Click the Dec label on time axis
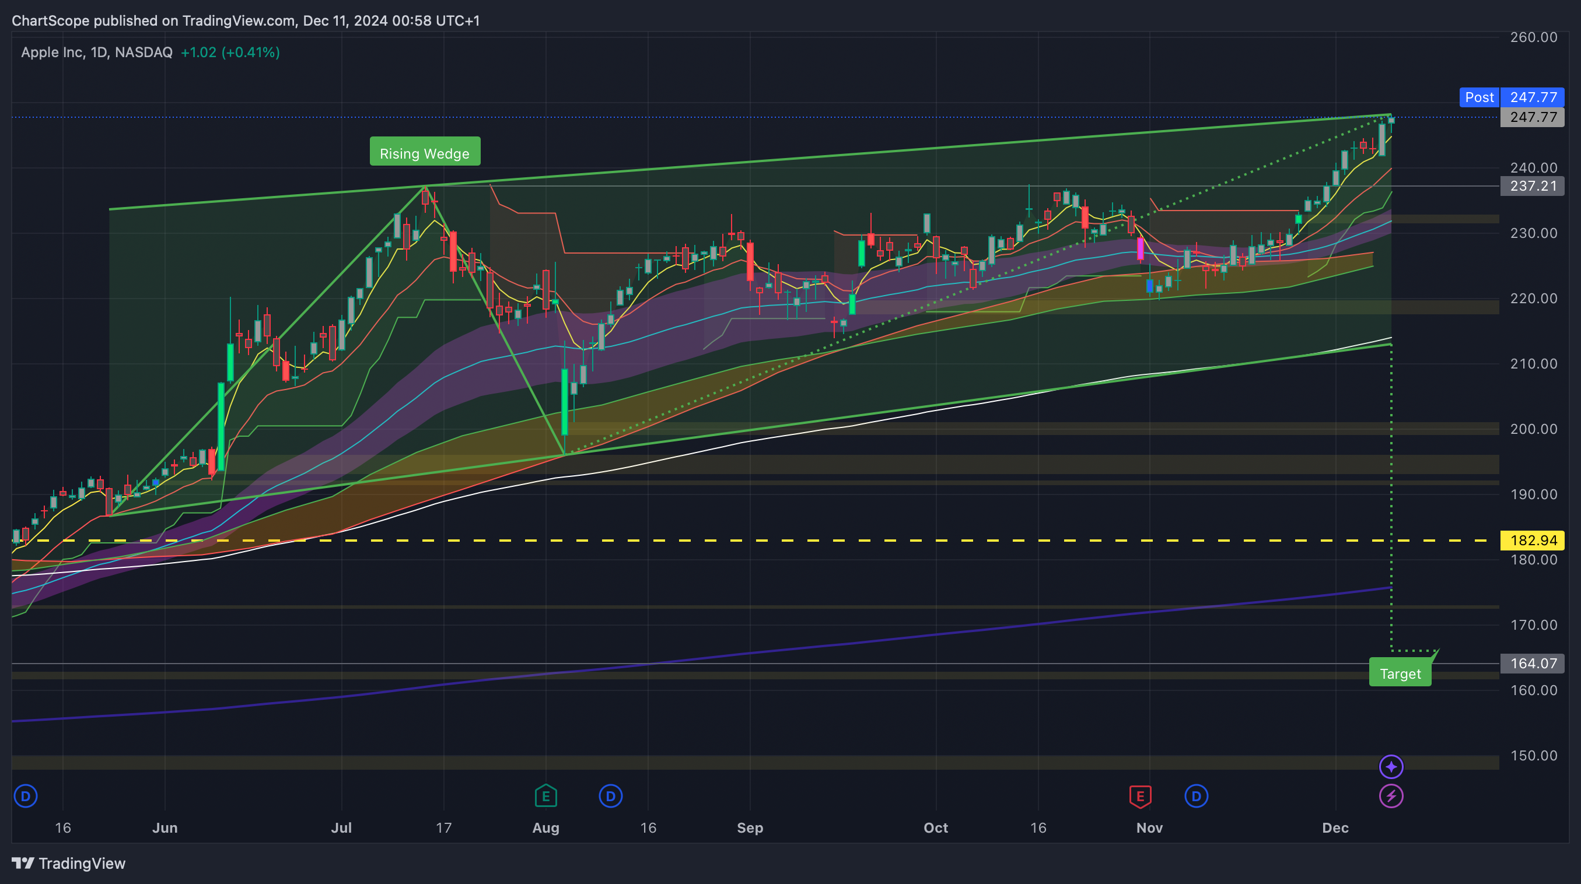The height and width of the screenshot is (884, 1581). 1335,827
